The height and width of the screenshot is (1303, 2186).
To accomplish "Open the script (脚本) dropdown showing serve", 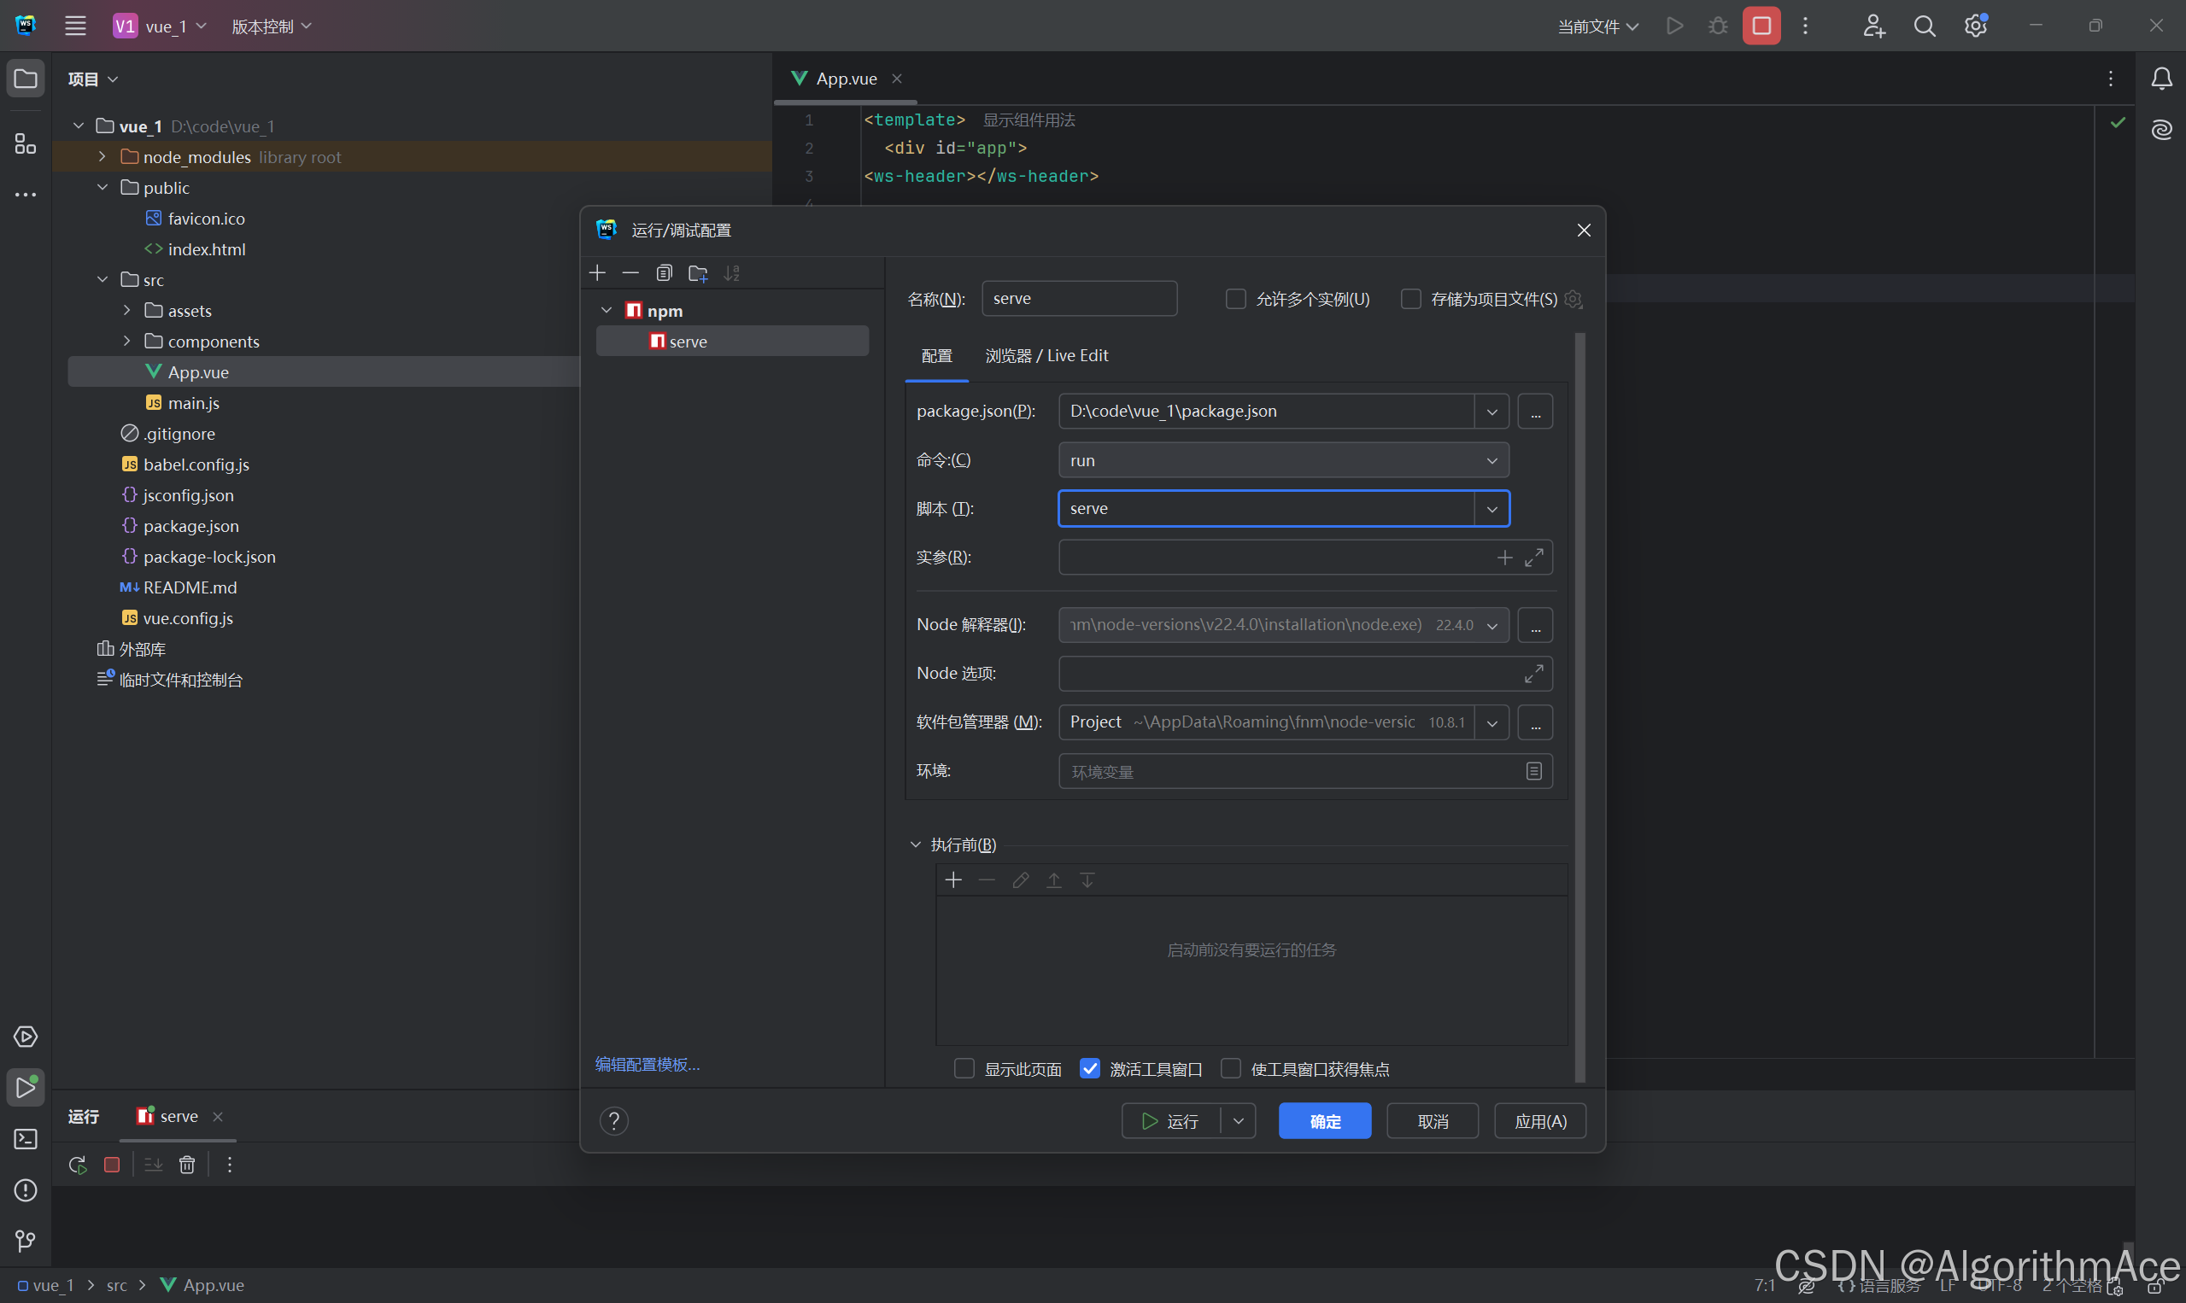I will point(1492,509).
